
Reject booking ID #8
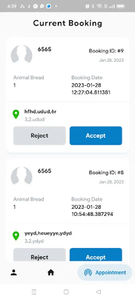point(39,255)
